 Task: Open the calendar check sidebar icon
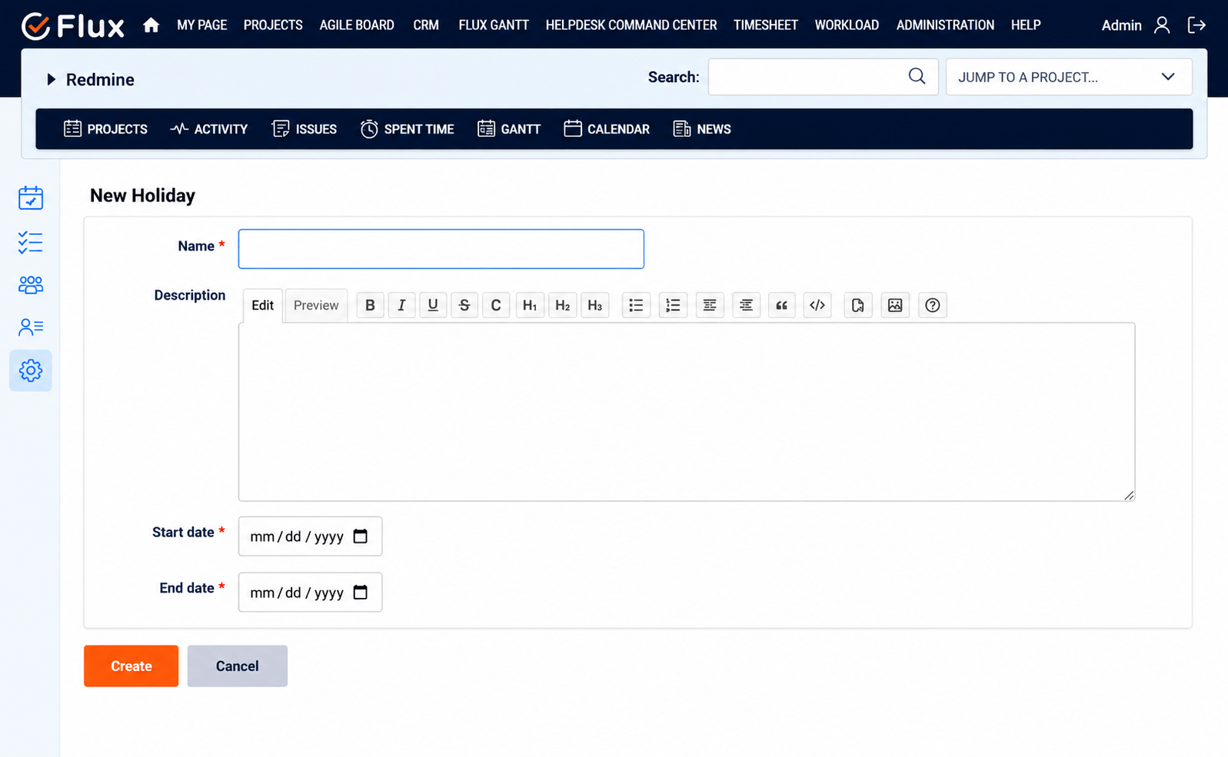click(x=31, y=198)
